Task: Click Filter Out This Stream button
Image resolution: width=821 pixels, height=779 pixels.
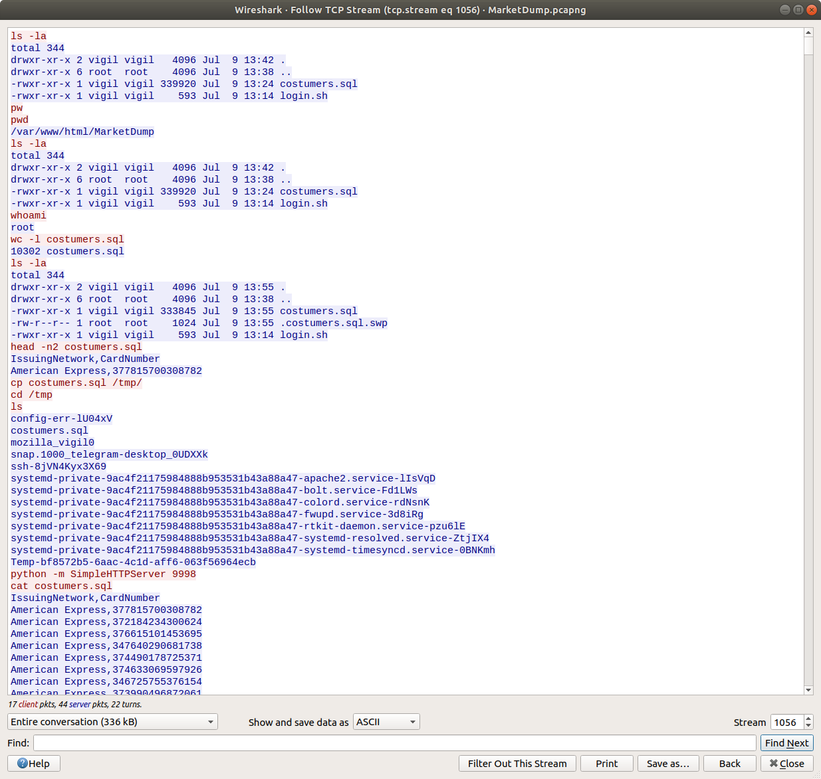Action: point(517,764)
